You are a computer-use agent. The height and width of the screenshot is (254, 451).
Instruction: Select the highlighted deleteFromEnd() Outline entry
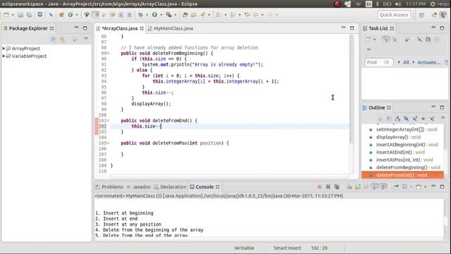tap(402, 175)
